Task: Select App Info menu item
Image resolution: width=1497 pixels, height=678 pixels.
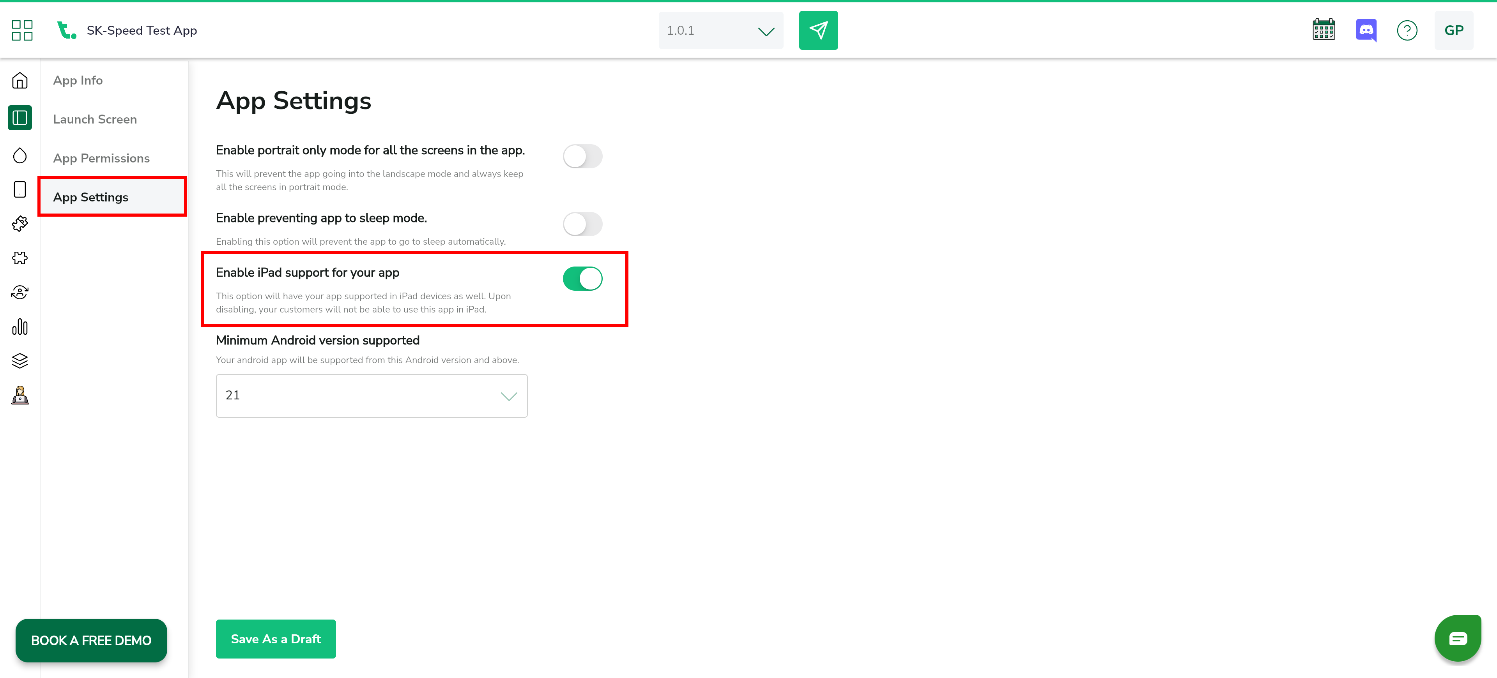Action: click(x=78, y=80)
